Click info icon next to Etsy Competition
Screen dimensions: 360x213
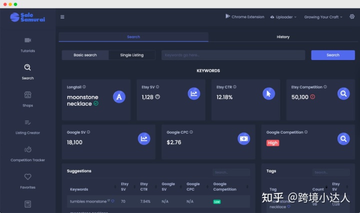click(325, 87)
